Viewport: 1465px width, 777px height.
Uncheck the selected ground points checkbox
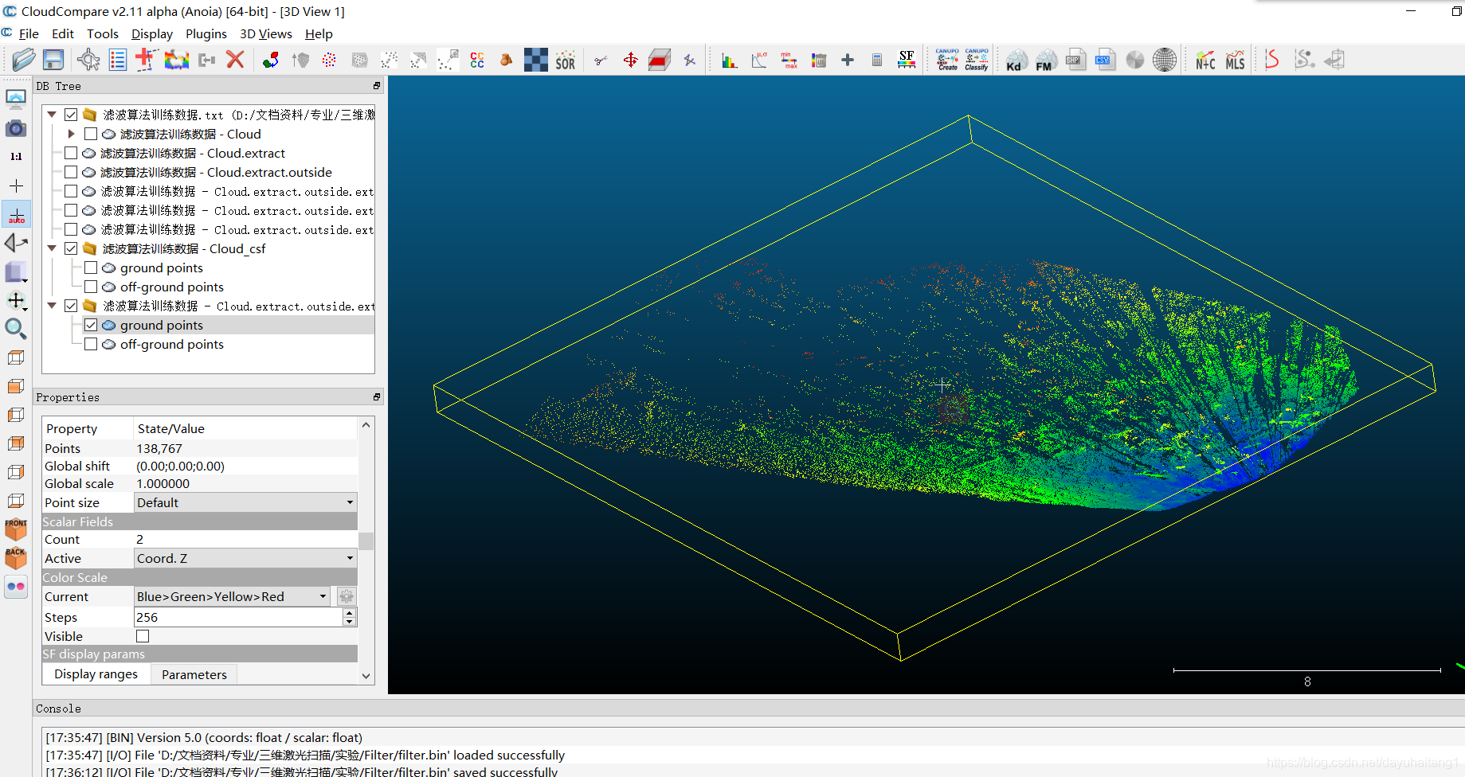[91, 325]
